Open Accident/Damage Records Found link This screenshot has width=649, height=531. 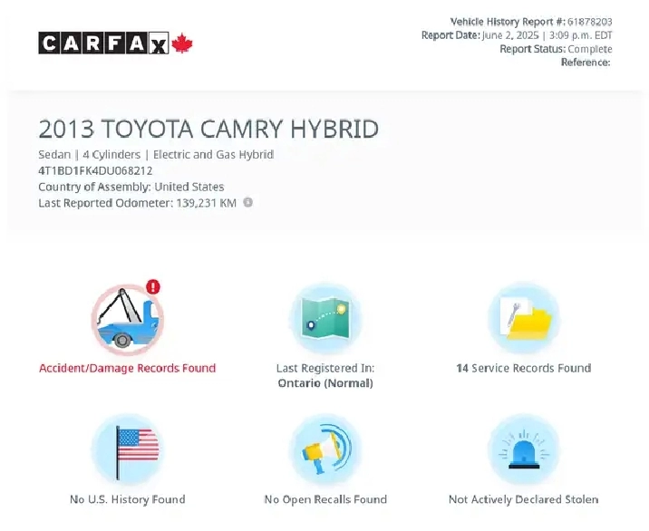[x=128, y=368]
